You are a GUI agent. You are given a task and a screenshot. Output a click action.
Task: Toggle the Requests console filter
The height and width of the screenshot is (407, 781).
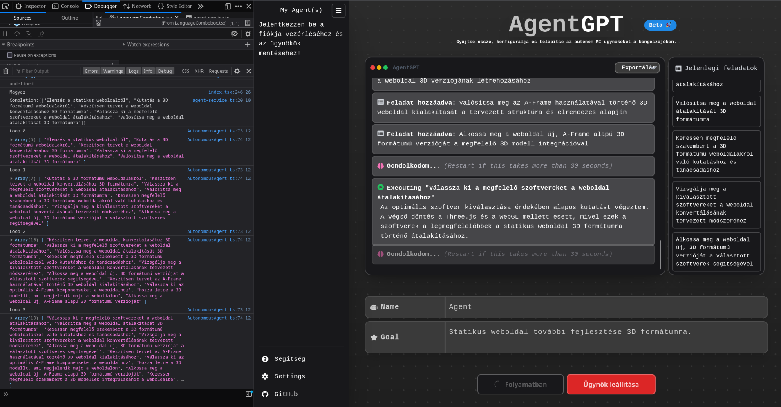[219, 71]
